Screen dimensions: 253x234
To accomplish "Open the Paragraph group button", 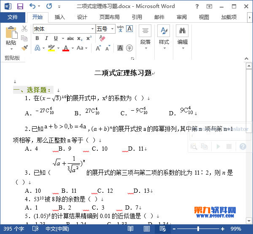I will (145, 37).
